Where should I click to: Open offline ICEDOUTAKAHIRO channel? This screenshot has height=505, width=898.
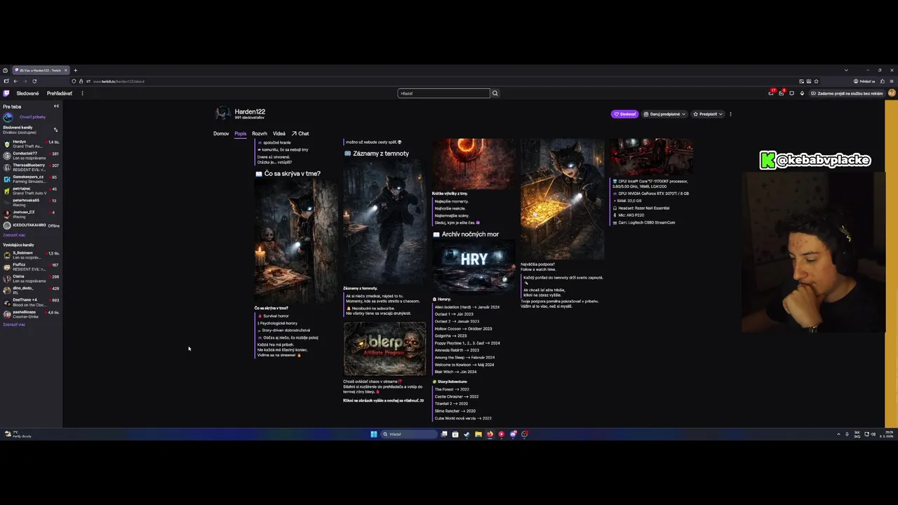[x=32, y=225]
